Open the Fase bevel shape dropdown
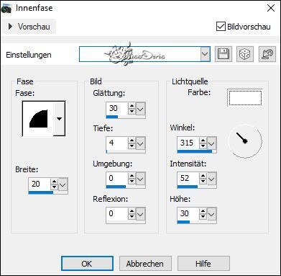281x276 pixels. coord(59,118)
